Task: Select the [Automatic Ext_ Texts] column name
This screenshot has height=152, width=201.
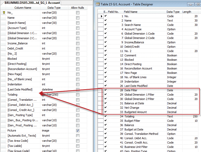Action: (22, 136)
